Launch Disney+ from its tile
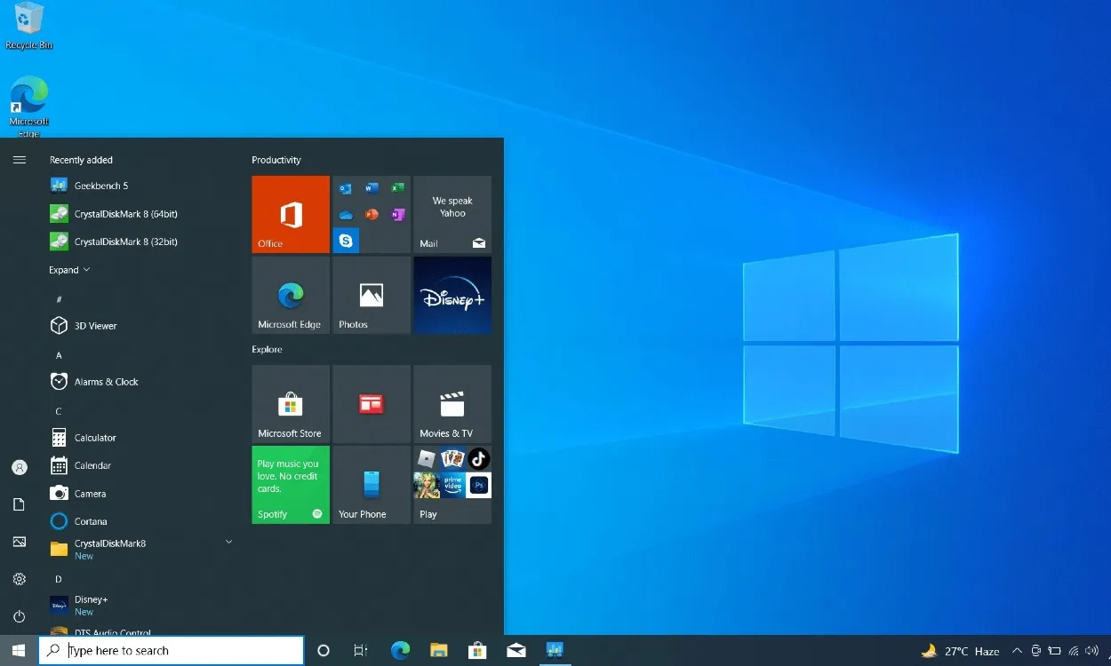The image size is (1111, 666). coord(452,295)
